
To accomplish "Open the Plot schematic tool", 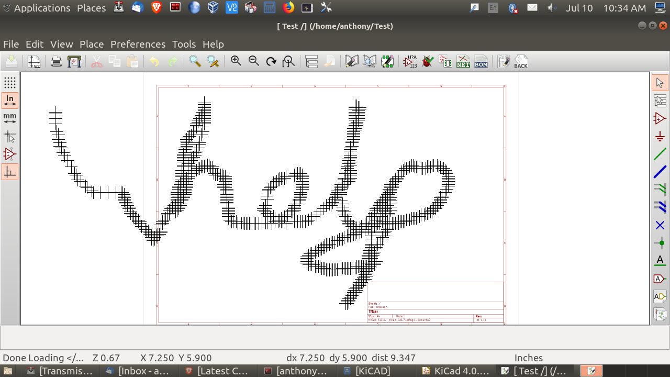I will coord(74,62).
